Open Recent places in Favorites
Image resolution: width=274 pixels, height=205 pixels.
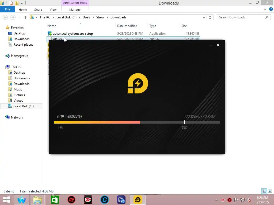point(23,45)
